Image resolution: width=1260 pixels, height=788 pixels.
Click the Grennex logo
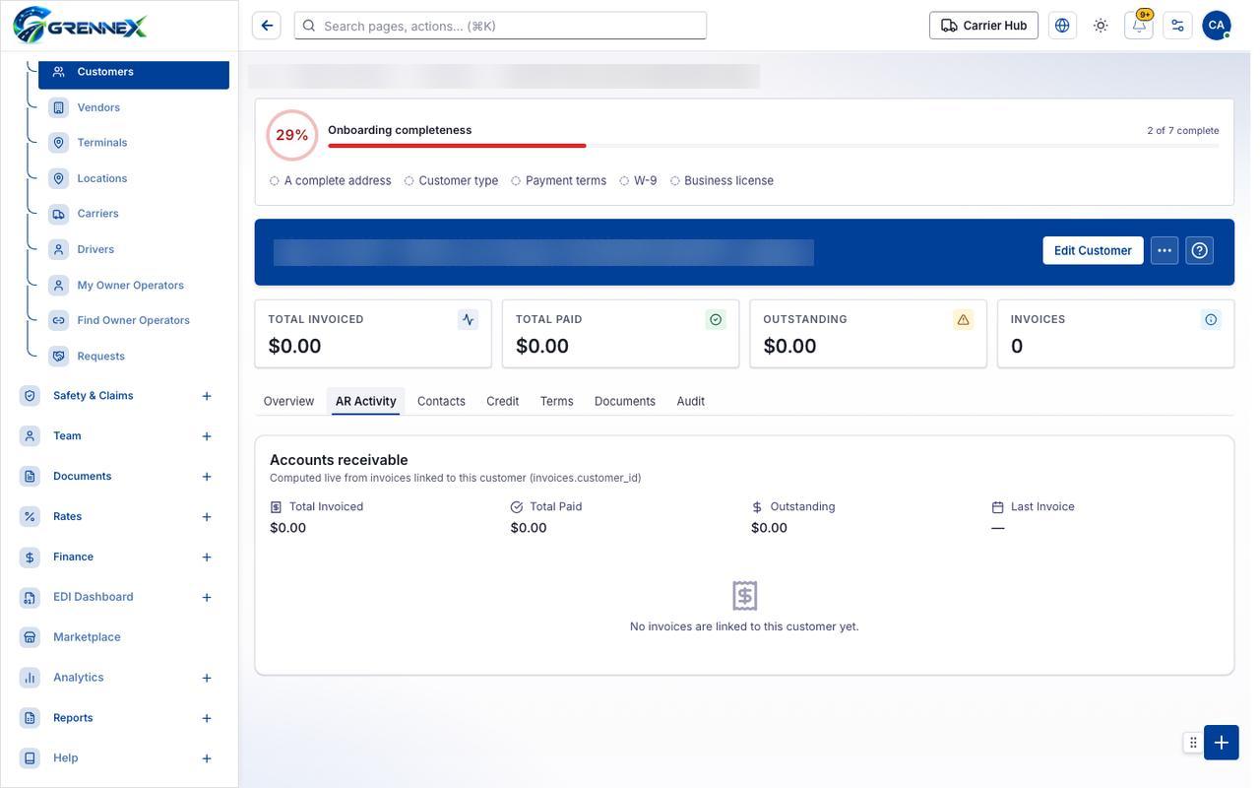coord(81,26)
